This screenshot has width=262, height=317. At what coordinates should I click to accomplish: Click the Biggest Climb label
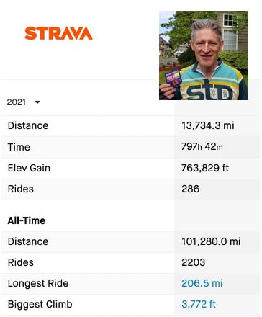pyautogui.click(x=40, y=304)
